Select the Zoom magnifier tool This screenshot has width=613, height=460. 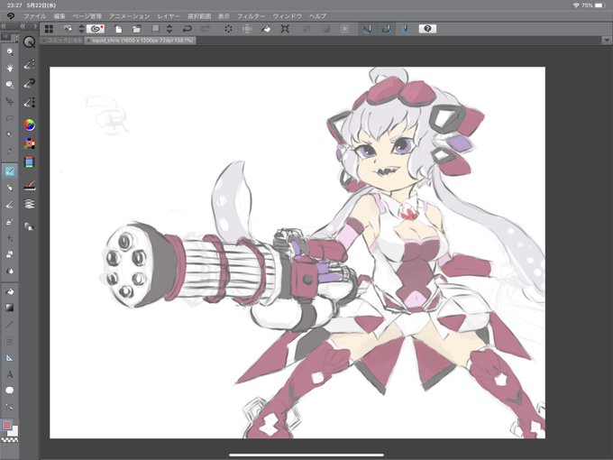pyautogui.click(x=10, y=51)
